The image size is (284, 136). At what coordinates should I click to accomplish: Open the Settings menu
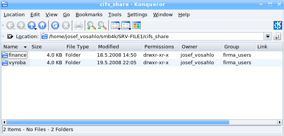click(137, 15)
